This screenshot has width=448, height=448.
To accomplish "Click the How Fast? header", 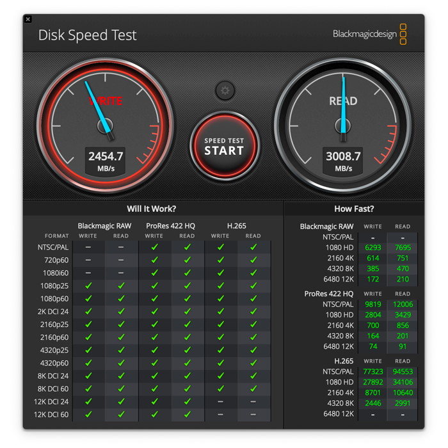I will (x=354, y=209).
